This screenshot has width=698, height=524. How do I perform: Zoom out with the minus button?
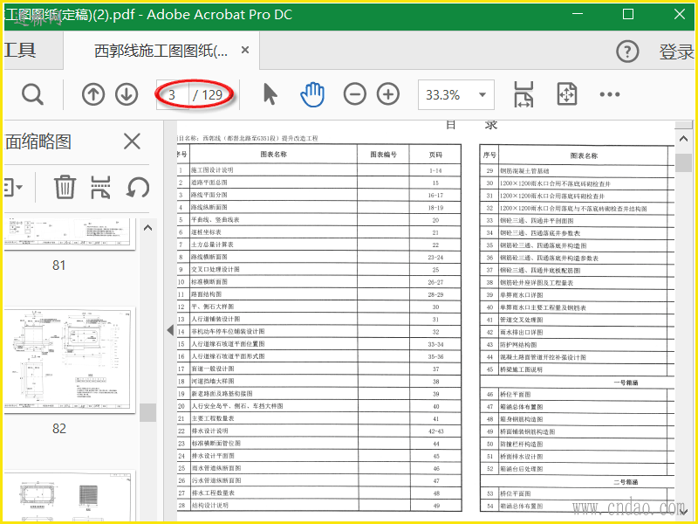(355, 94)
